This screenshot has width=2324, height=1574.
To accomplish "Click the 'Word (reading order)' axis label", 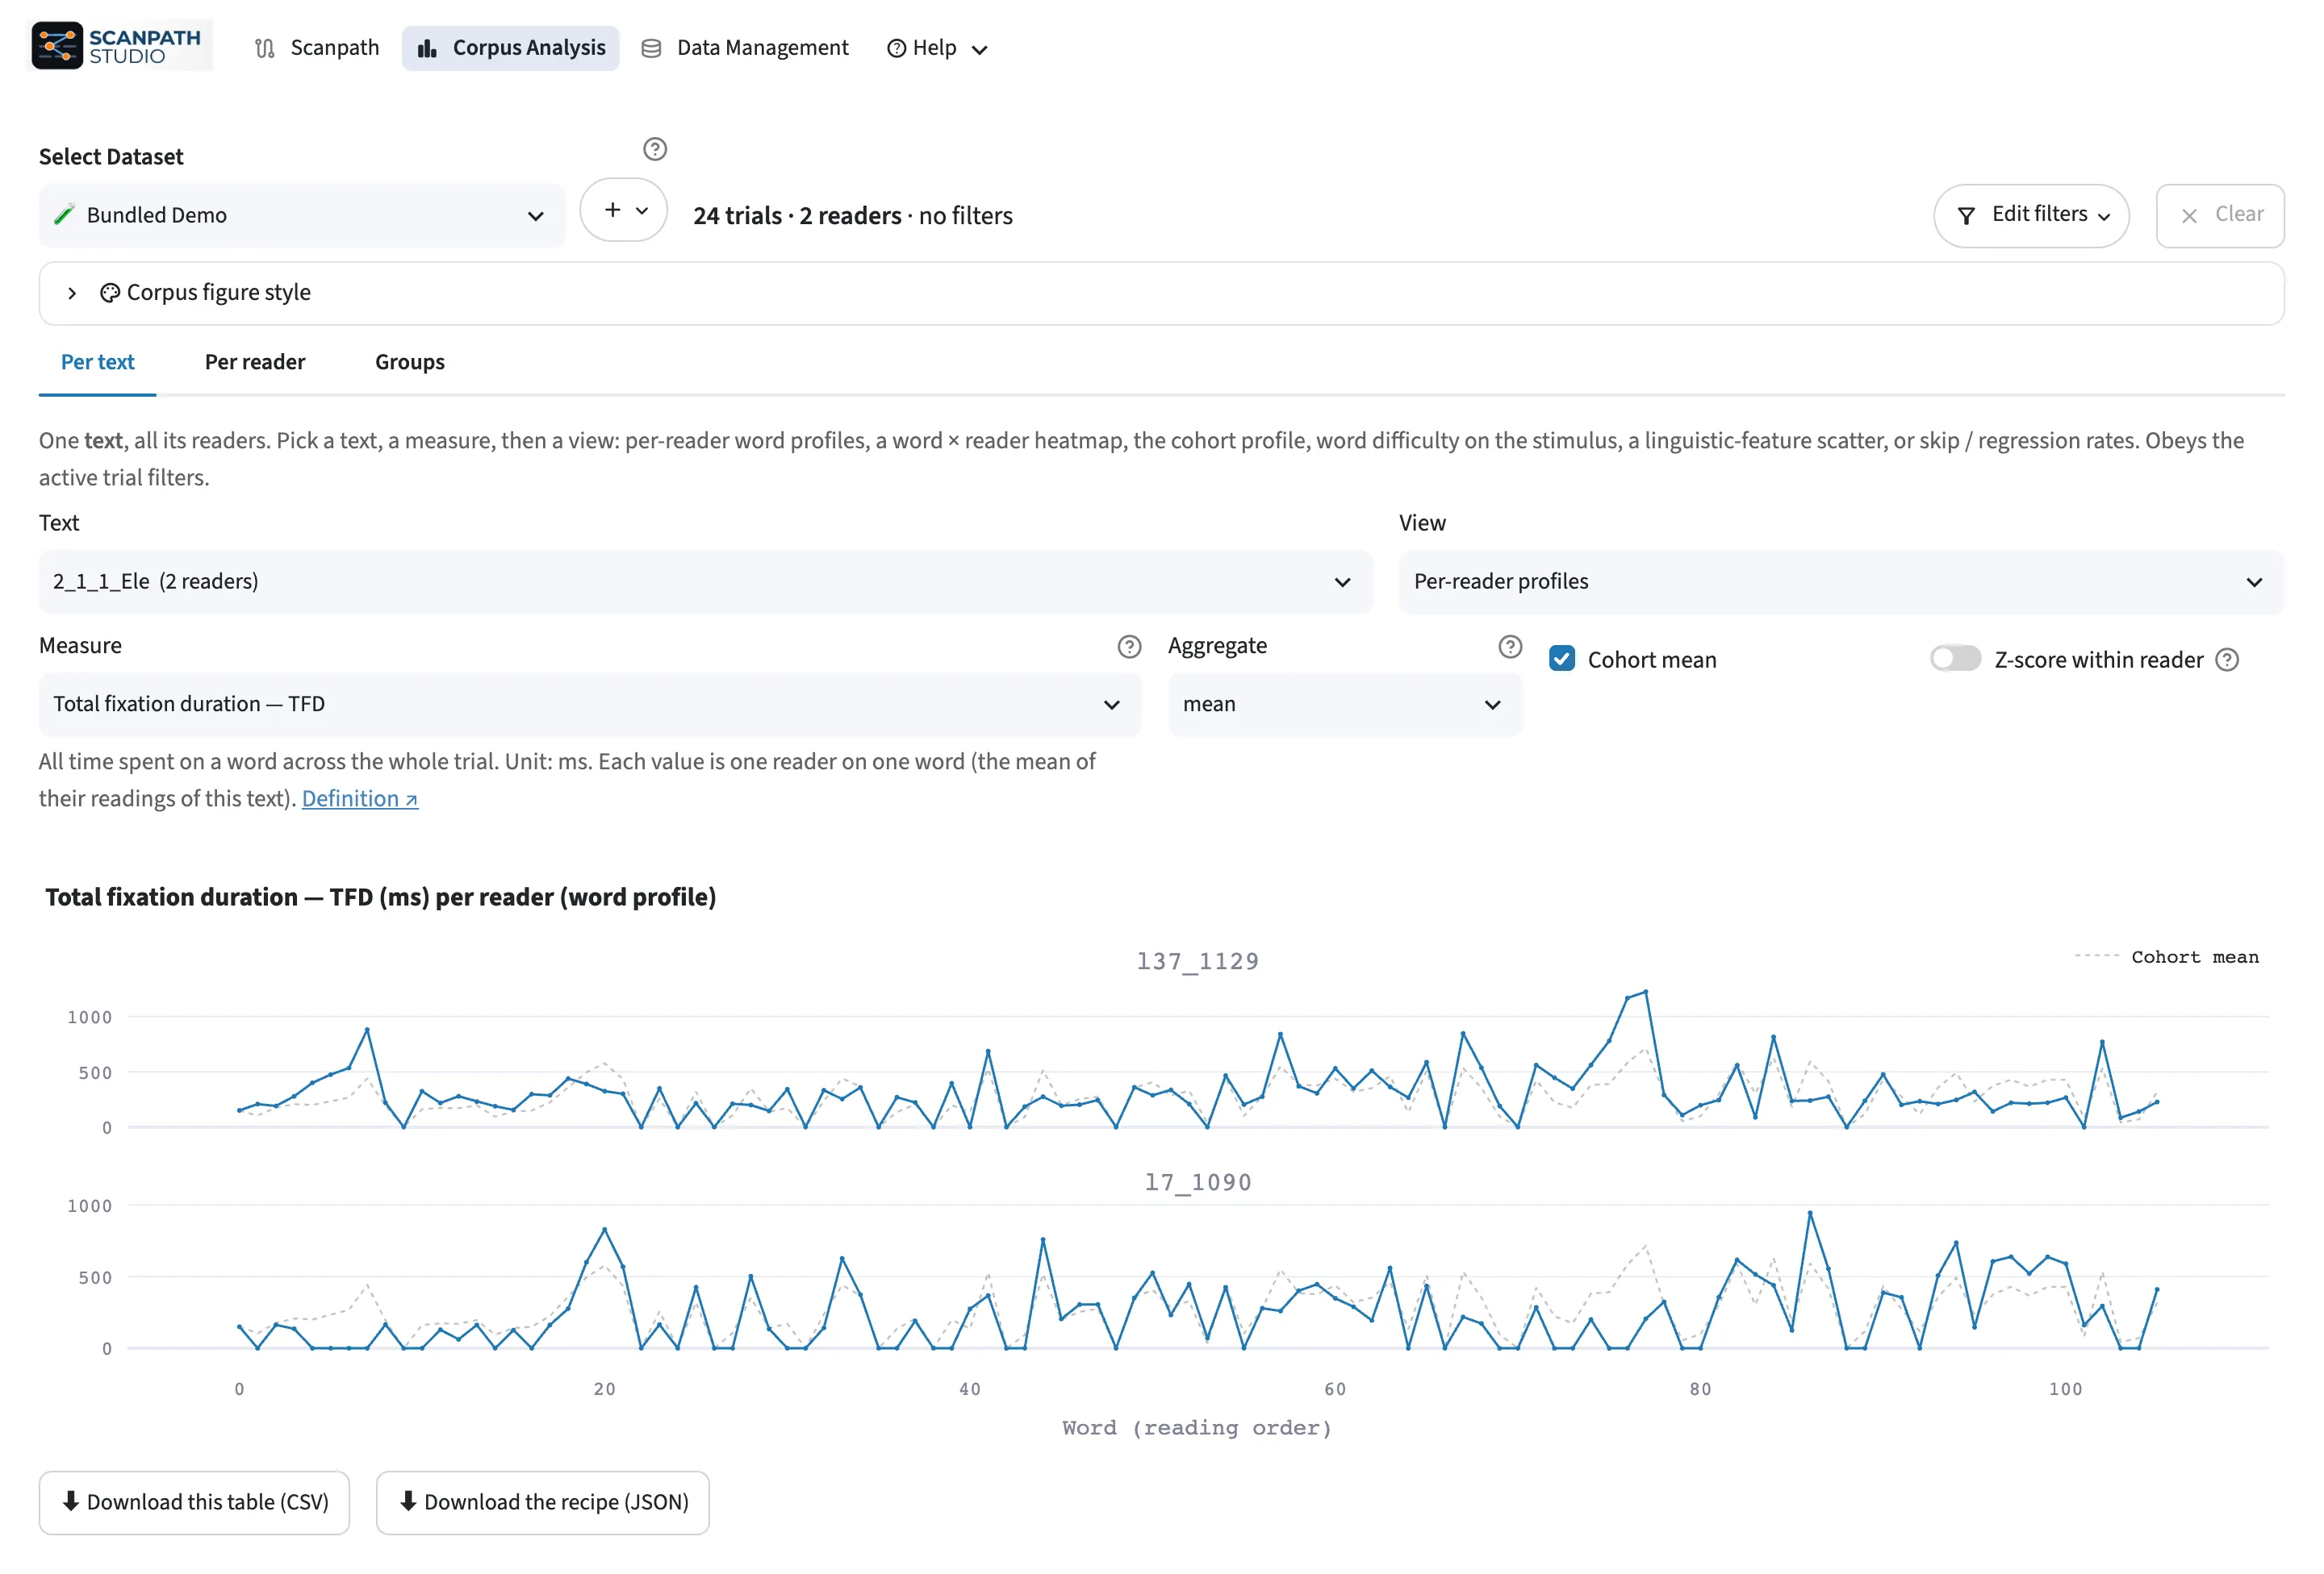I will (x=1196, y=1428).
